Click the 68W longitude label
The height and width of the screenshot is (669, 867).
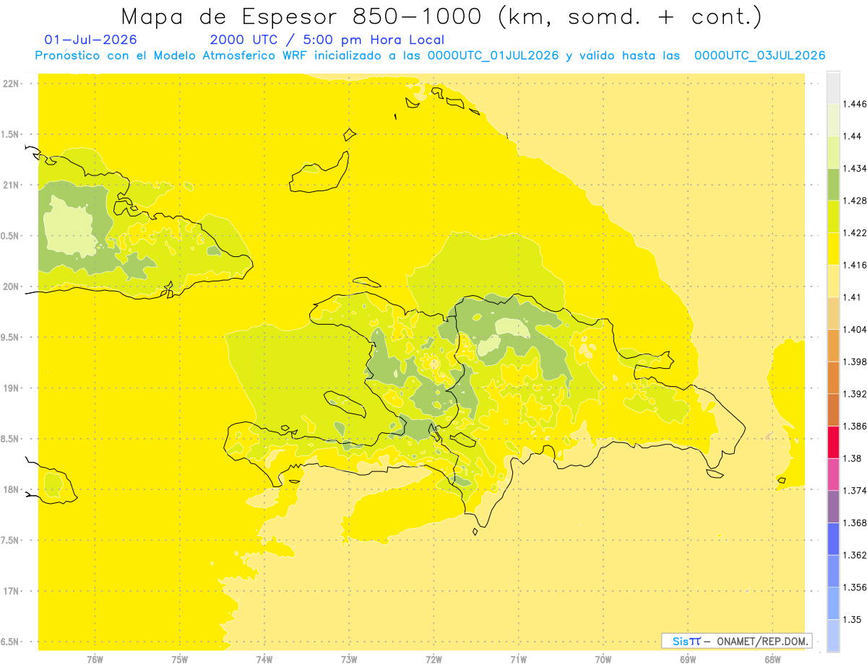click(x=772, y=659)
